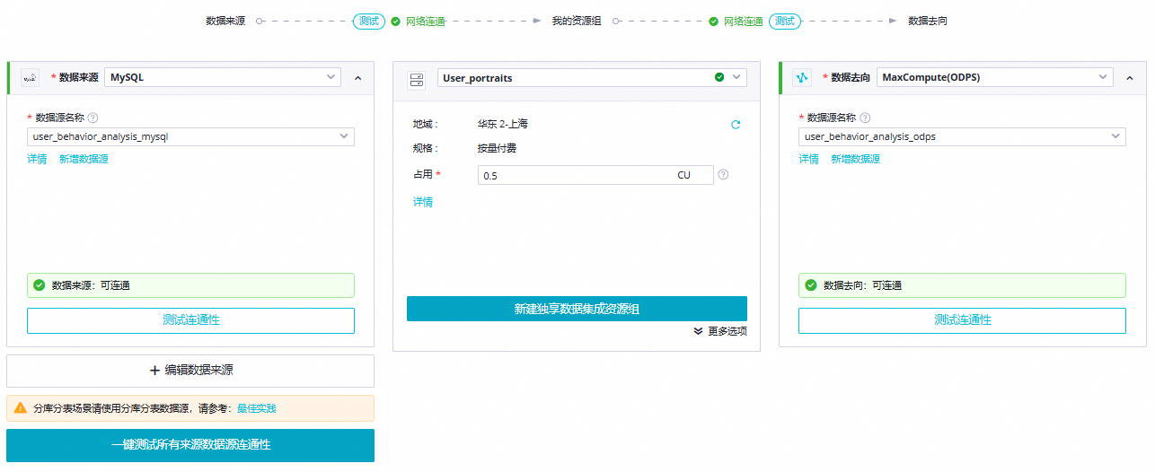Open the MaxCompute(ODPS) destination type dropdown

995,77
